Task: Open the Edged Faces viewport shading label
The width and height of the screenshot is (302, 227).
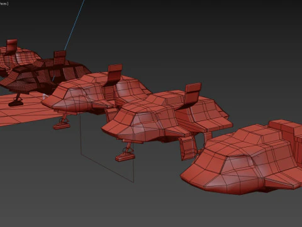Action: [4, 4]
